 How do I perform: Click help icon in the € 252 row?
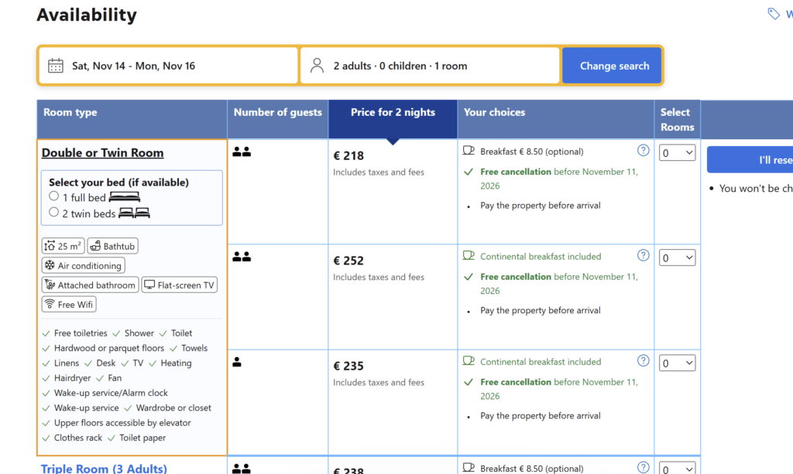click(x=643, y=256)
